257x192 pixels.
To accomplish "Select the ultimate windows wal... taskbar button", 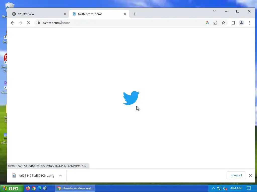I will tap(75, 188).
